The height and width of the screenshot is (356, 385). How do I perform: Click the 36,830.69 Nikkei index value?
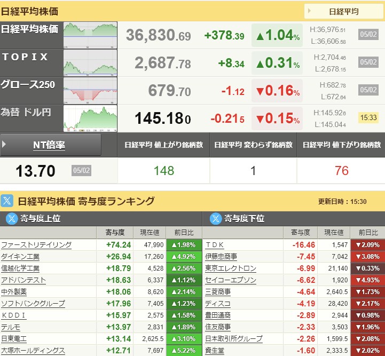(x=159, y=35)
